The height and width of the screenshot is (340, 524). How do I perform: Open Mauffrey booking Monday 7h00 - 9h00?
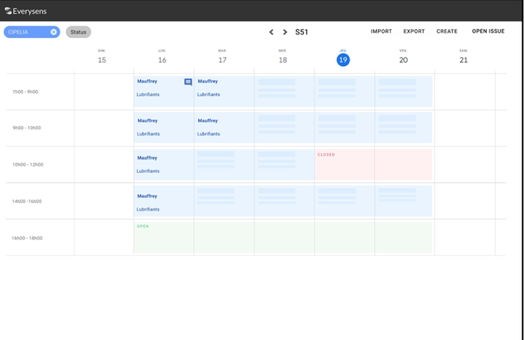pyautogui.click(x=164, y=91)
